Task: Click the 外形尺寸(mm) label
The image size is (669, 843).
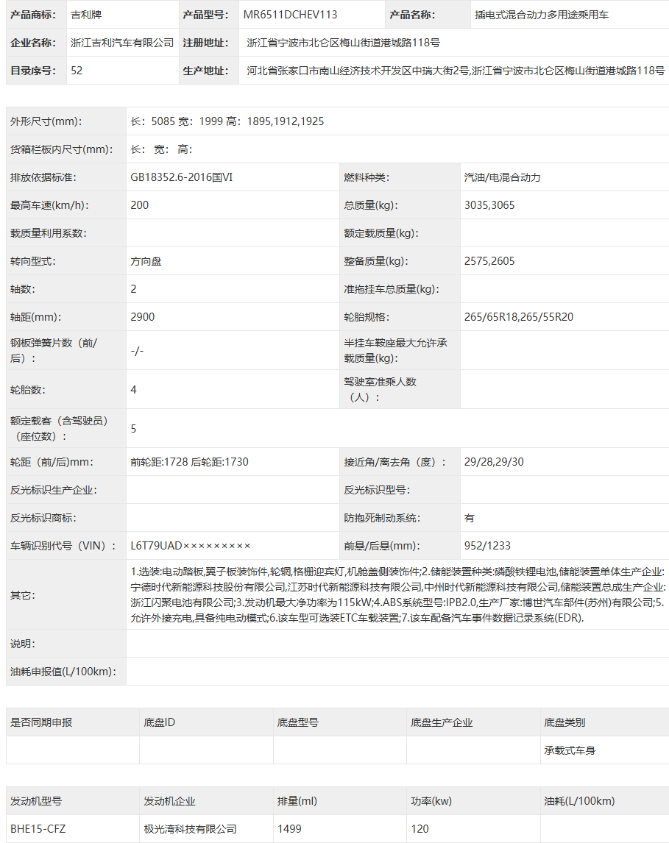Action: (x=46, y=121)
